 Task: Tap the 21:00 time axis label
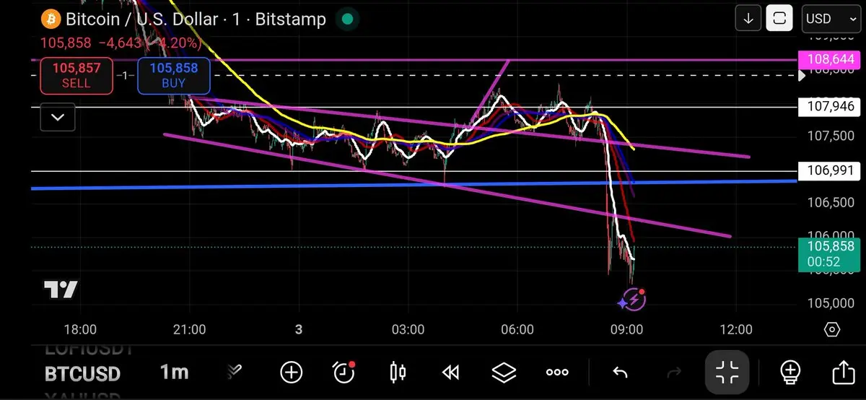(x=189, y=330)
